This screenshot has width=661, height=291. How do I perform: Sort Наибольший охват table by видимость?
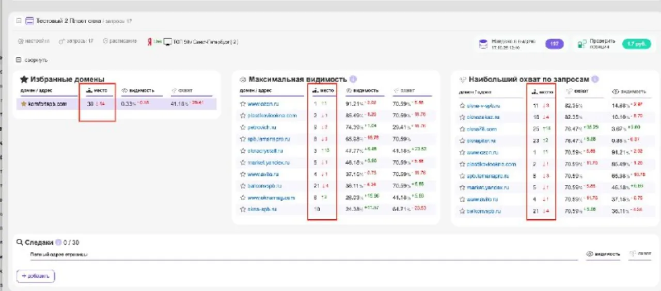tap(628, 91)
